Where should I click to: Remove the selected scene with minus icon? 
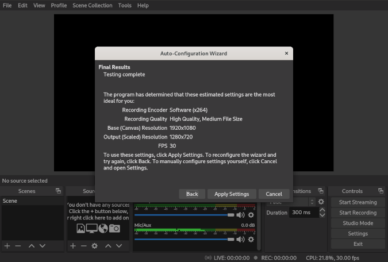pos(18,246)
